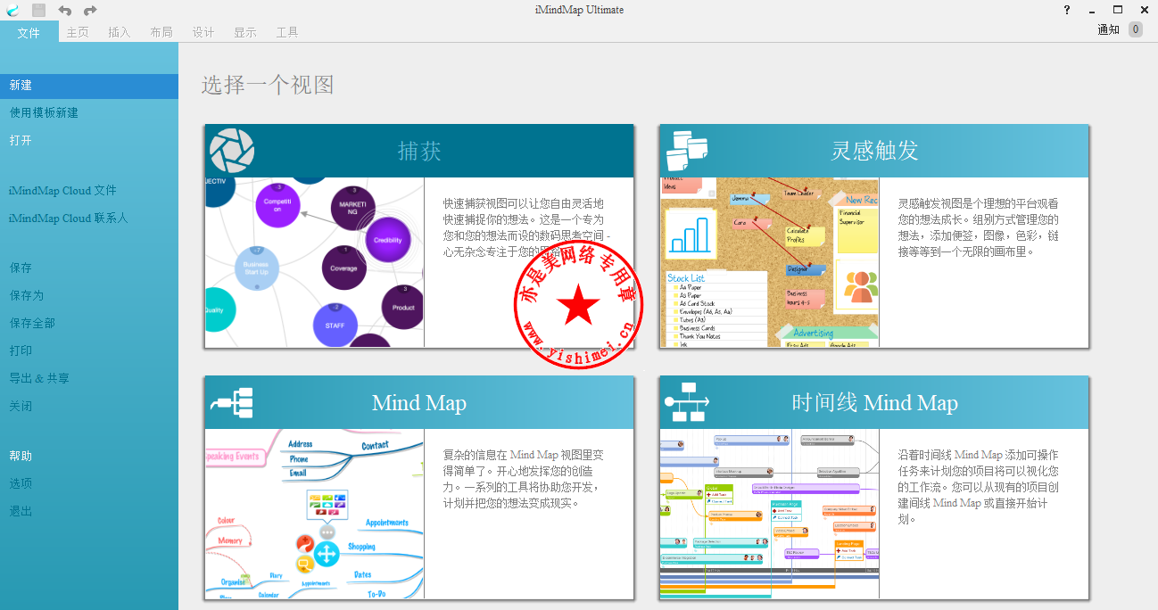Switch to the 工具 tab
The image size is (1158, 610).
click(x=287, y=32)
